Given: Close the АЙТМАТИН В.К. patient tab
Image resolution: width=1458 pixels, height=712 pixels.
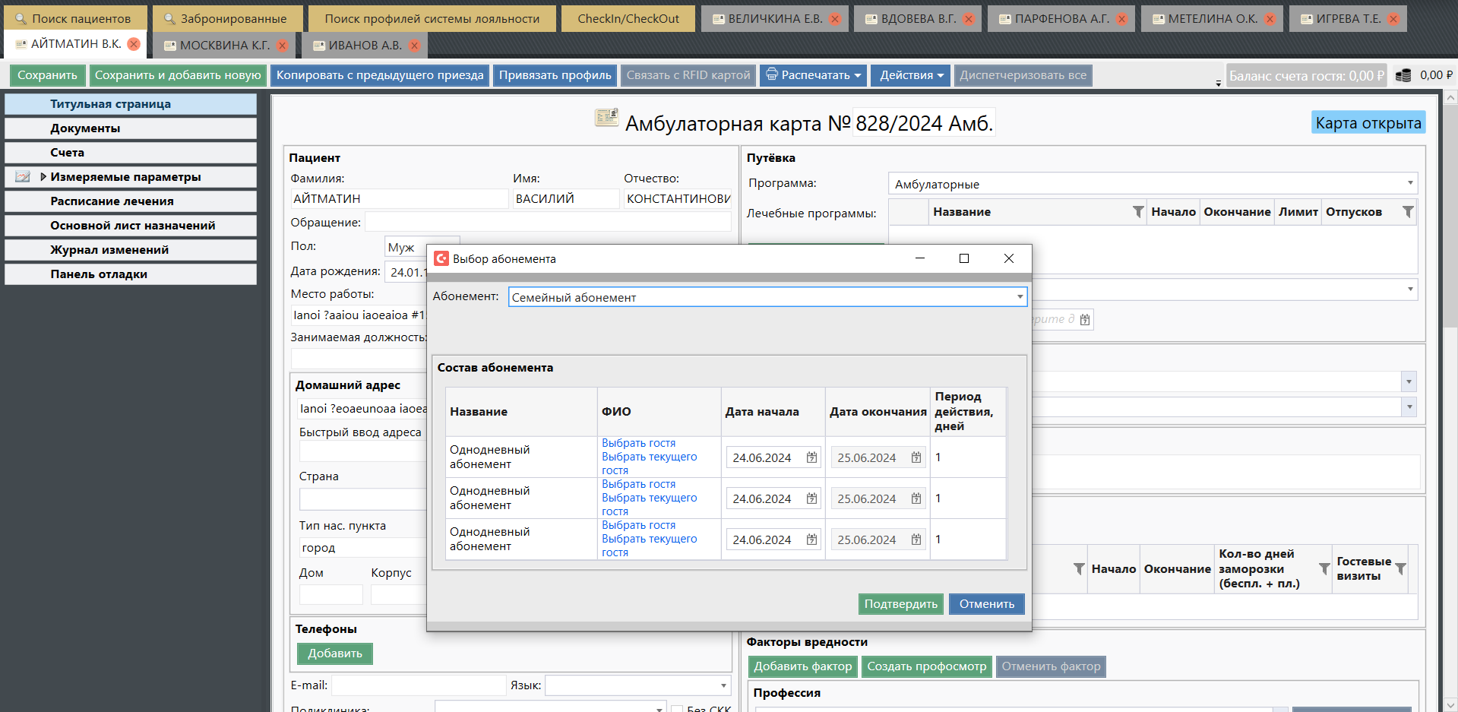Looking at the screenshot, I should (x=134, y=44).
